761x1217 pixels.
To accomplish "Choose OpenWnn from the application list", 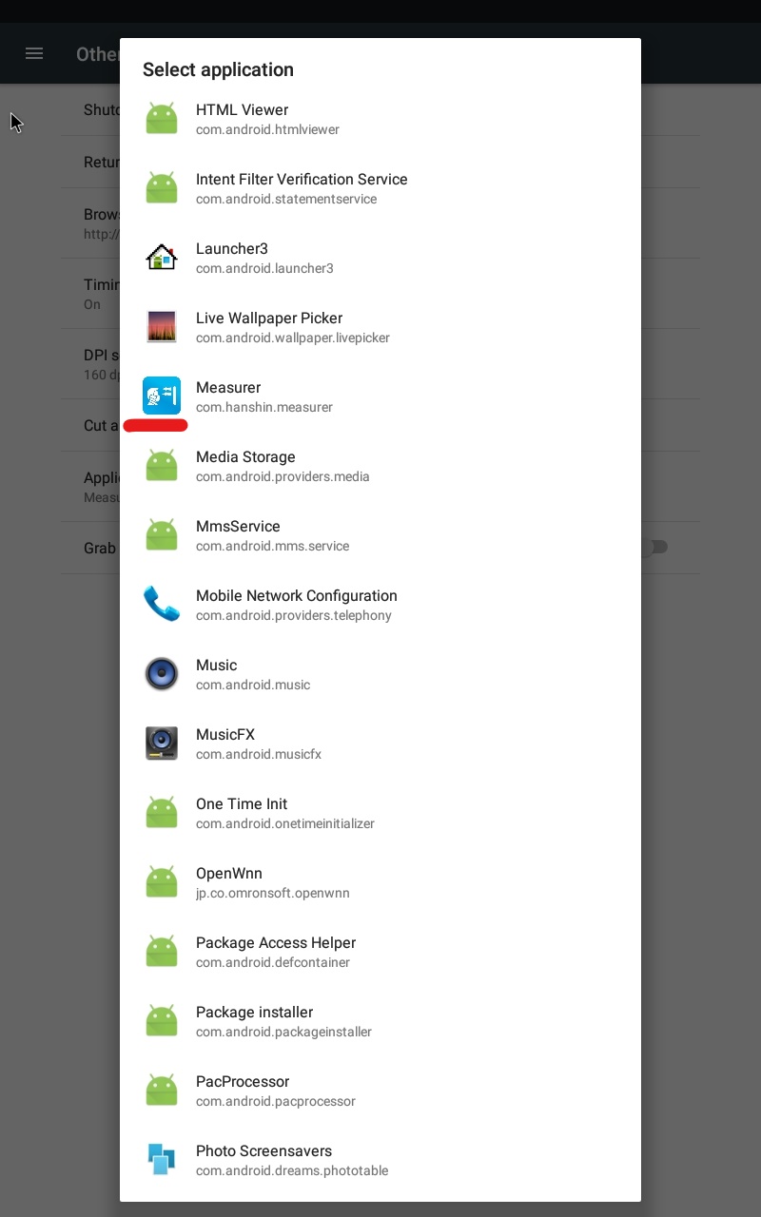I will (380, 882).
